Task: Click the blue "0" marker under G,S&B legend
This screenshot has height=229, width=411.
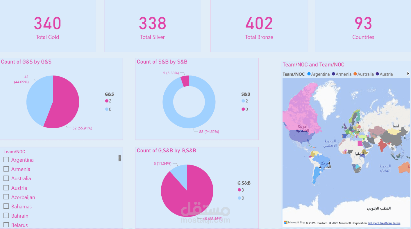Action: [x=240, y=198]
